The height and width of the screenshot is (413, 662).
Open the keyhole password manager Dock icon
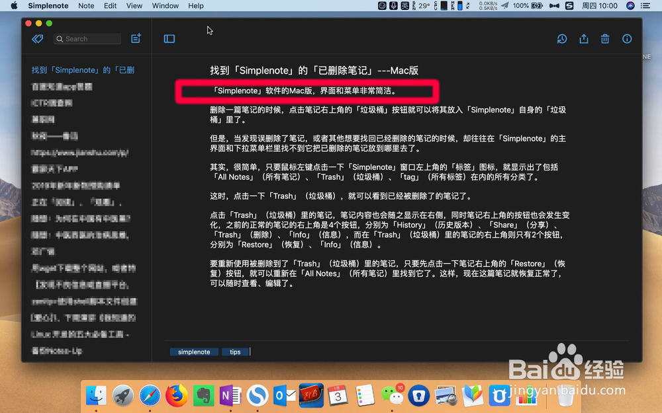point(418,395)
